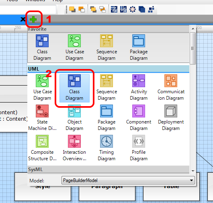
Task: Create a Timing Diagram
Action: click(x=106, y=148)
